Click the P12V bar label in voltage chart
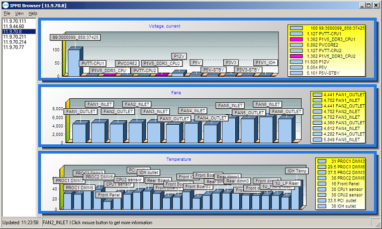This screenshot has width=382, height=229. click(x=179, y=56)
